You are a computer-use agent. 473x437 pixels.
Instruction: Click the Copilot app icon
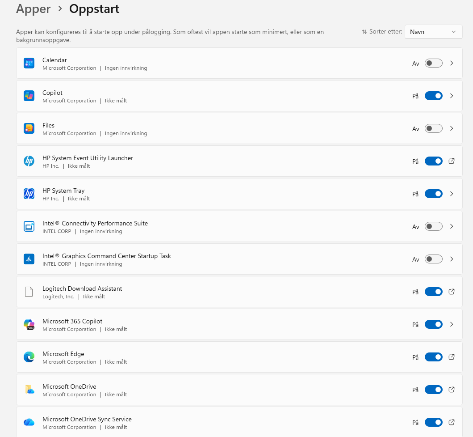click(29, 96)
